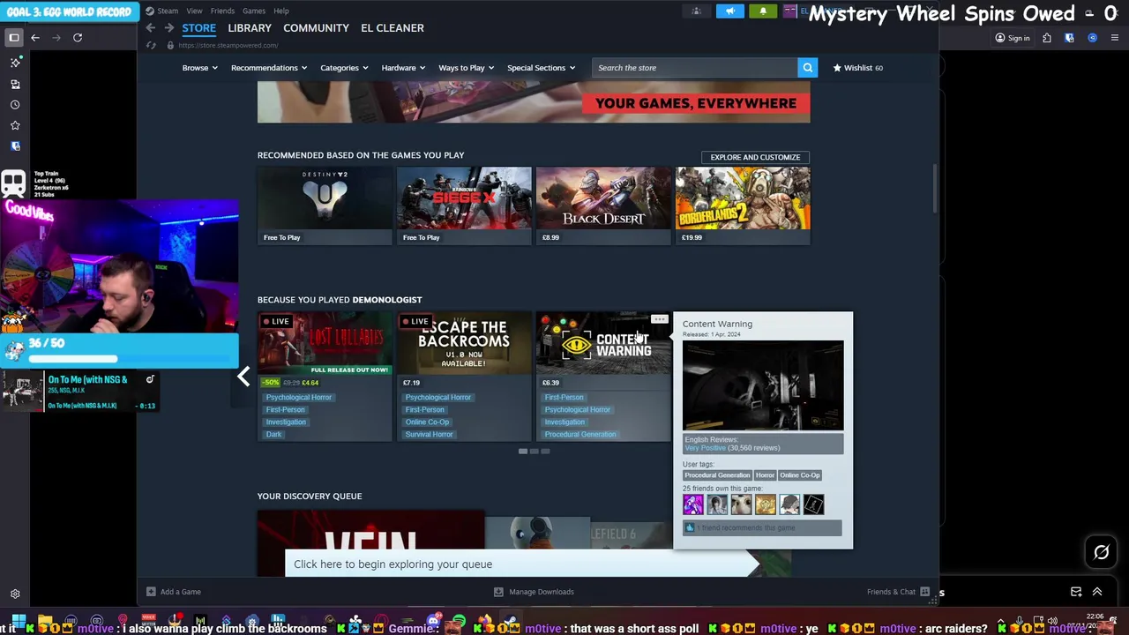Select the STORE tab
This screenshot has height=635, width=1129.
coord(198,28)
